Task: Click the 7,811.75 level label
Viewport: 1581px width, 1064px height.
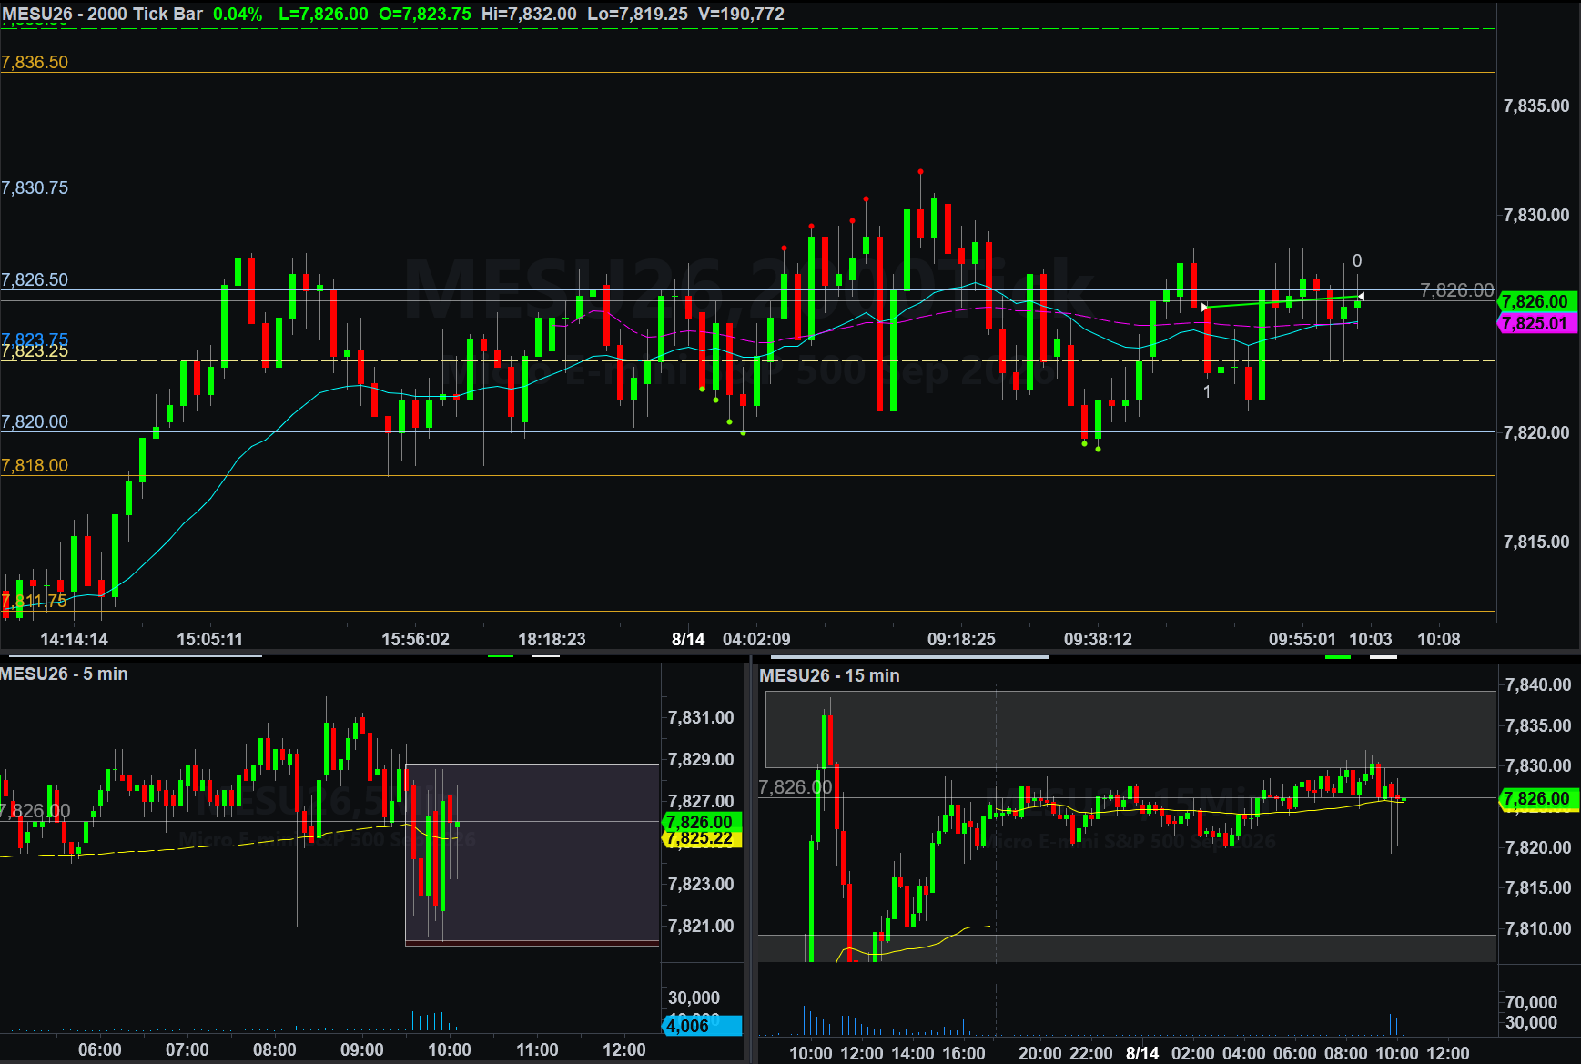Action: 35,601
